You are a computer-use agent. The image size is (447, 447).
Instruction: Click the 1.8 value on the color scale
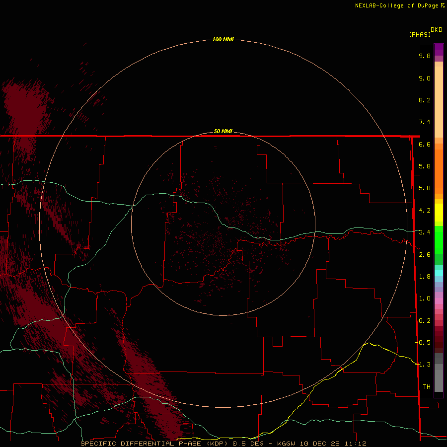point(425,277)
